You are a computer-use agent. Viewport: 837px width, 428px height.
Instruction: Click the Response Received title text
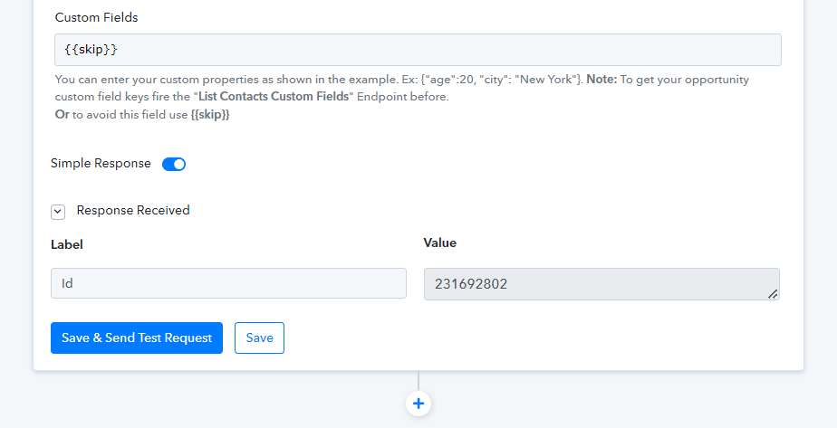click(133, 211)
